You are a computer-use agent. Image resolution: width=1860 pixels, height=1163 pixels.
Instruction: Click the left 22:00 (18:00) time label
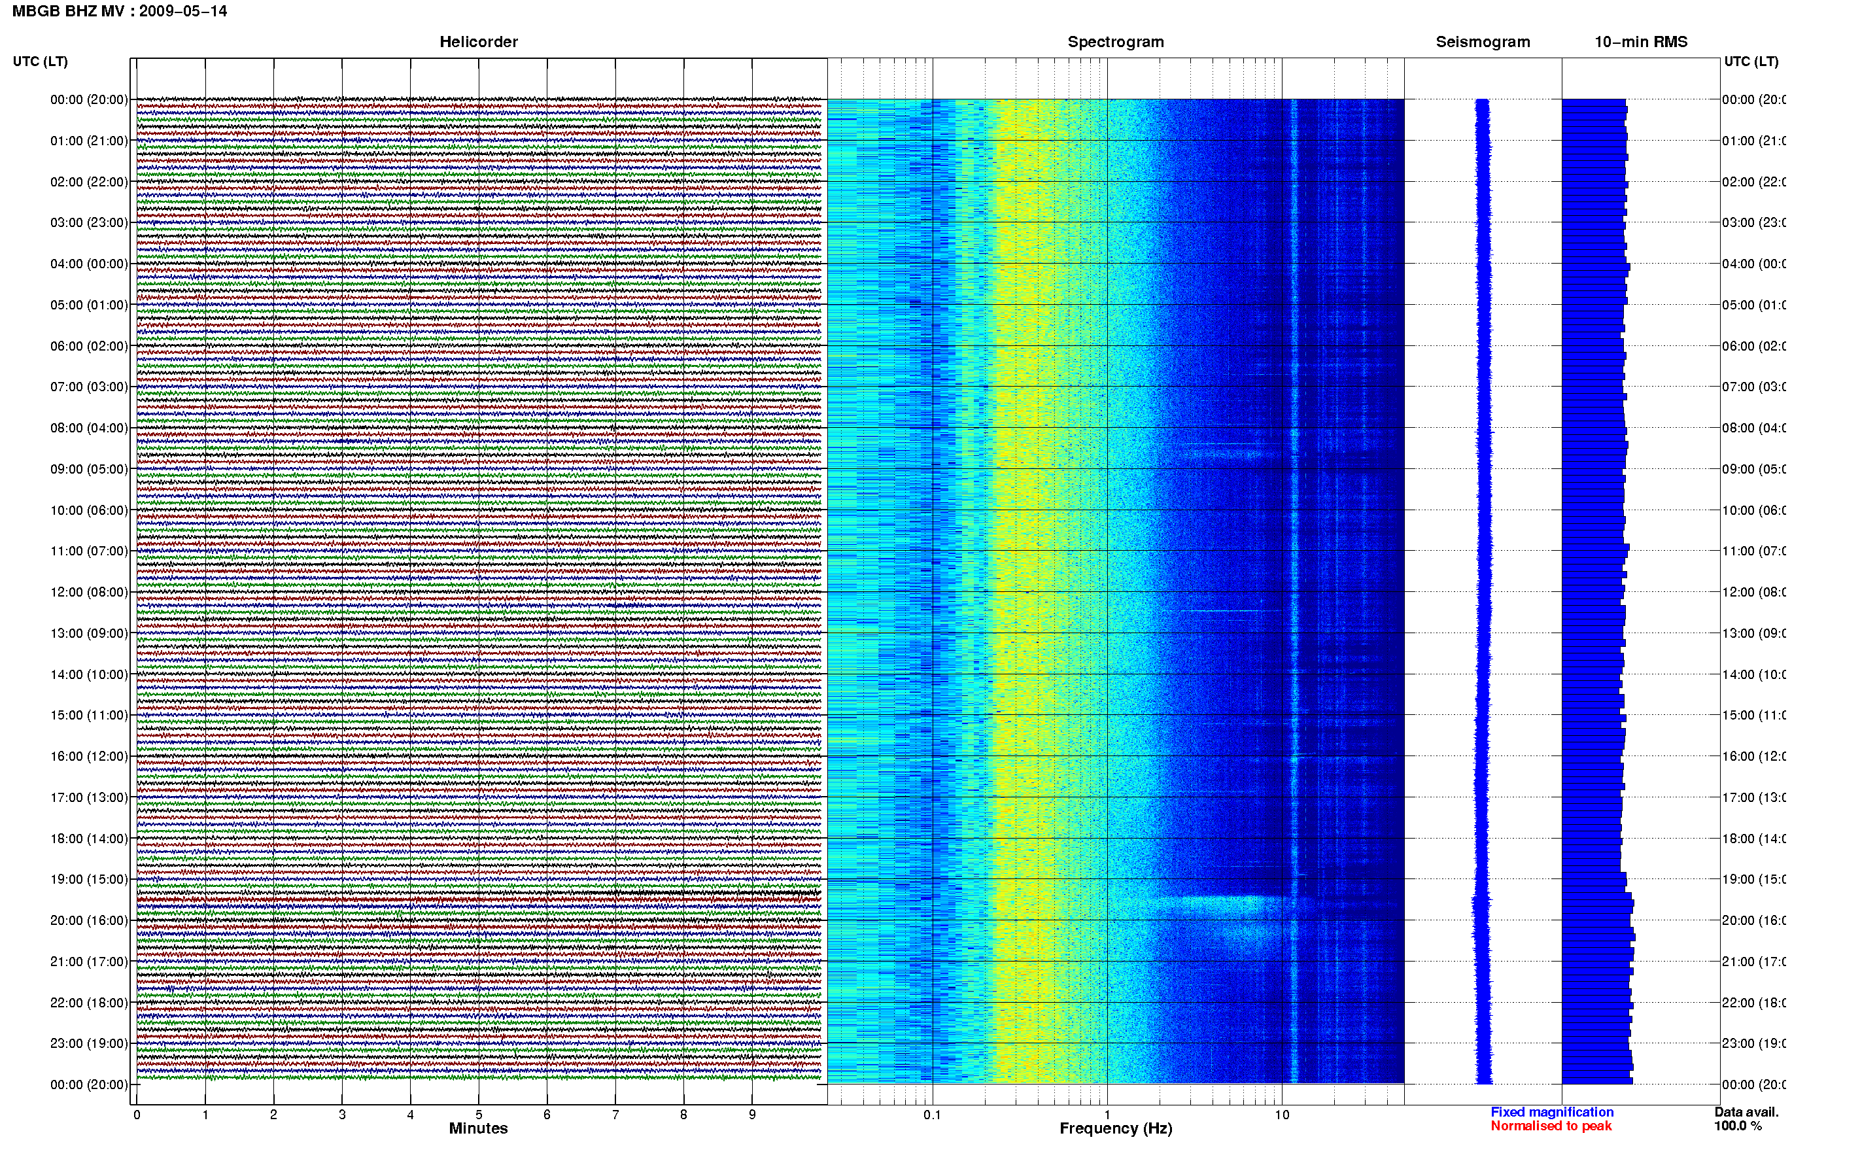pyautogui.click(x=89, y=1003)
